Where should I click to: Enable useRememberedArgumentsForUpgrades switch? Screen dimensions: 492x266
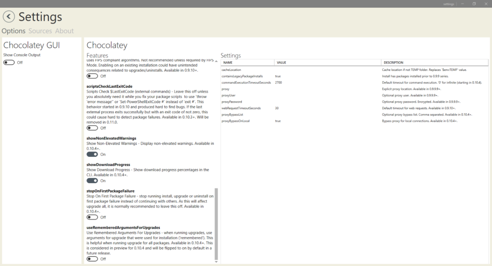pyautogui.click(x=92, y=259)
